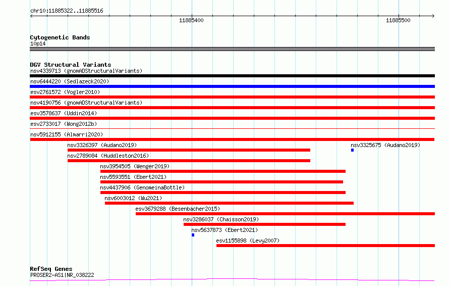The image size is (449, 286).
Task: Open nsv5637873 (Ebert2021) label
Action: (224, 230)
